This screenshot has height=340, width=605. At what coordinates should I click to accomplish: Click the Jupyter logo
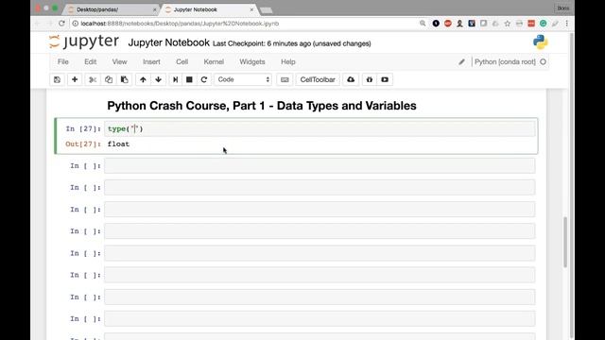click(x=84, y=42)
